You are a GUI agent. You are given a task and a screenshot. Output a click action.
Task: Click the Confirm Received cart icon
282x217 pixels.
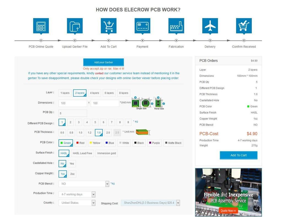244,26
